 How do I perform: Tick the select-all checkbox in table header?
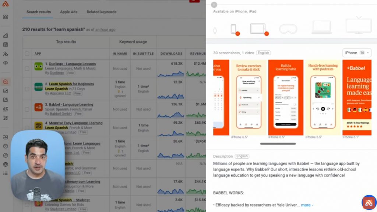pos(27,54)
